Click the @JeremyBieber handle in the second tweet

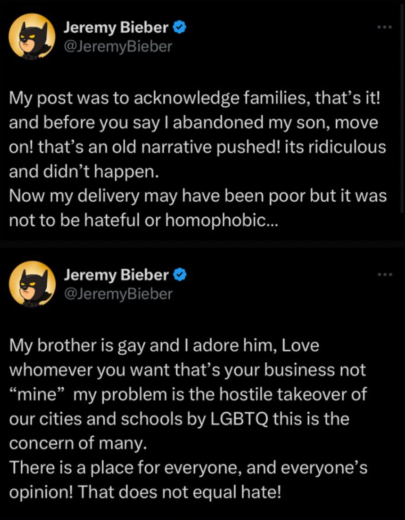[x=118, y=294]
